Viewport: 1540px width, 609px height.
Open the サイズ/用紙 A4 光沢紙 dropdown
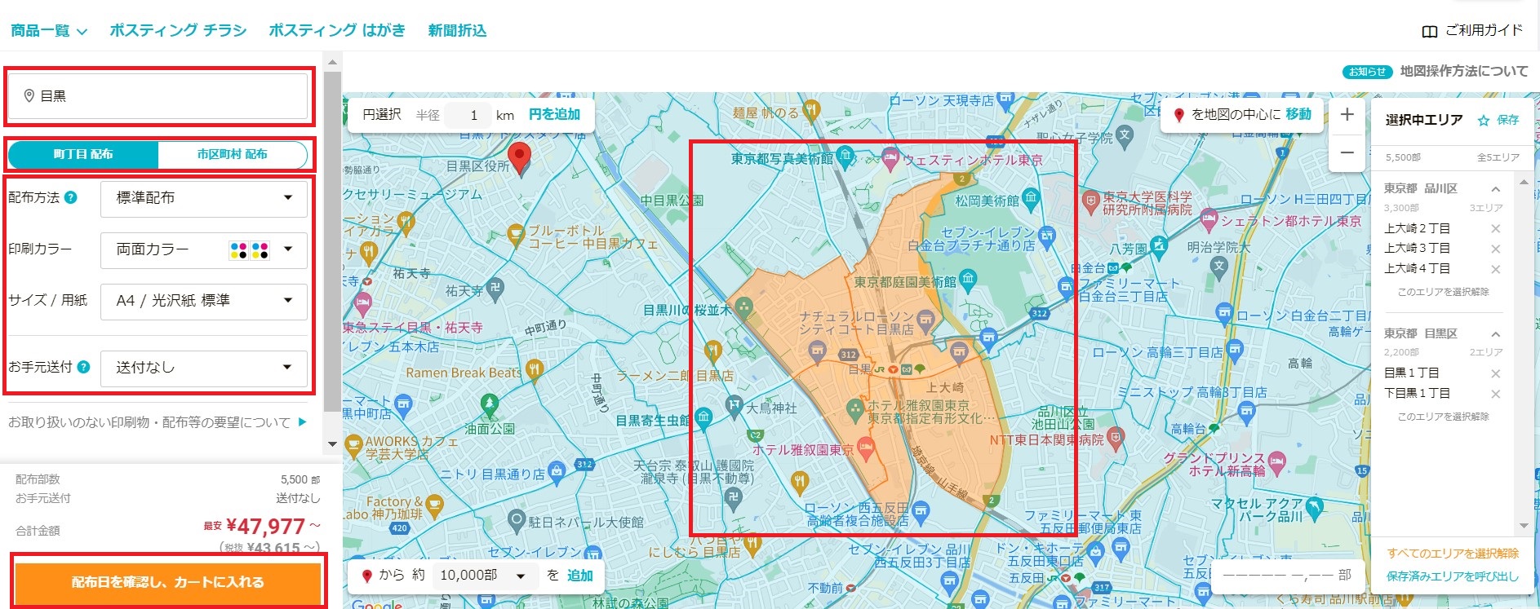tap(204, 301)
